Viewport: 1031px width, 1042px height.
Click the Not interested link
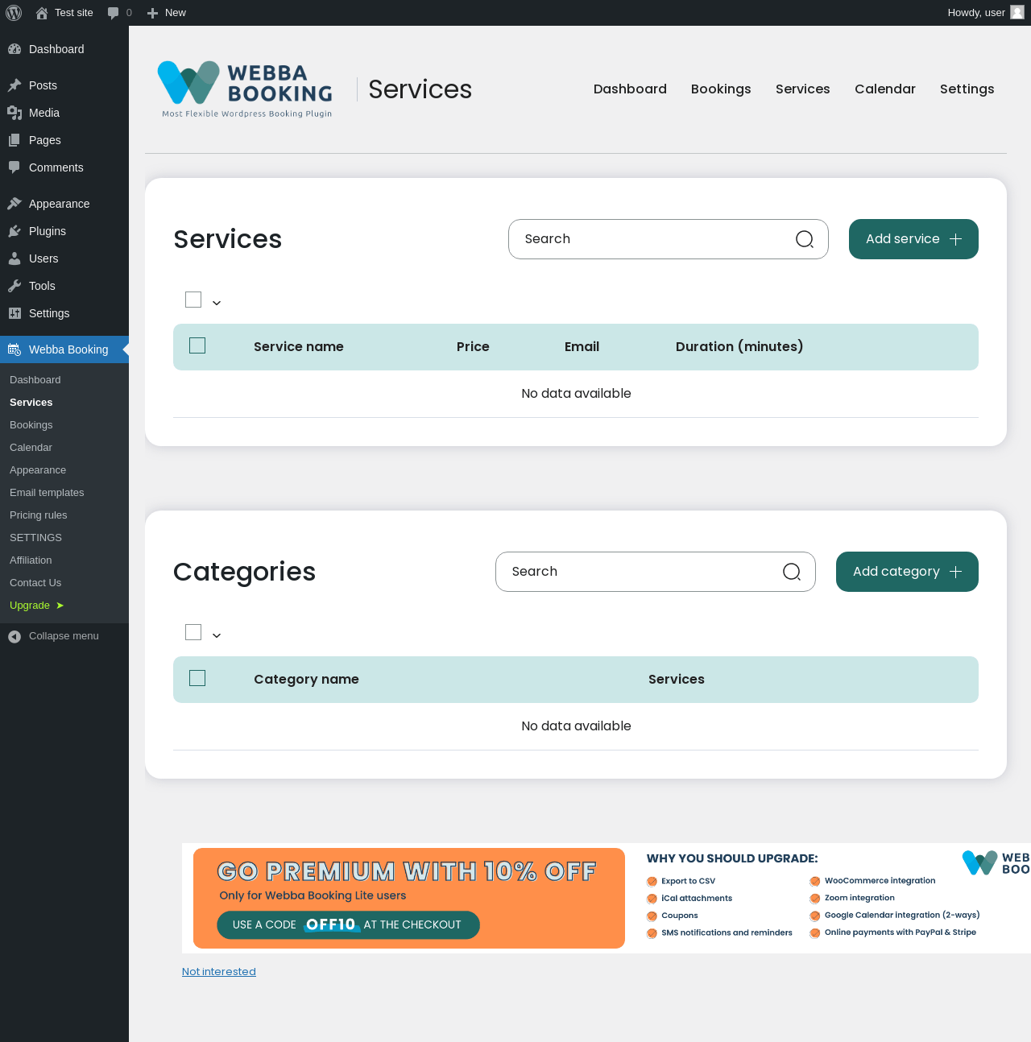[x=219, y=972]
